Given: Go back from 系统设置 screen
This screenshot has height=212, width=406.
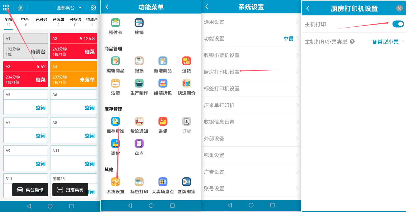Looking at the screenshot, I should point(207,7).
